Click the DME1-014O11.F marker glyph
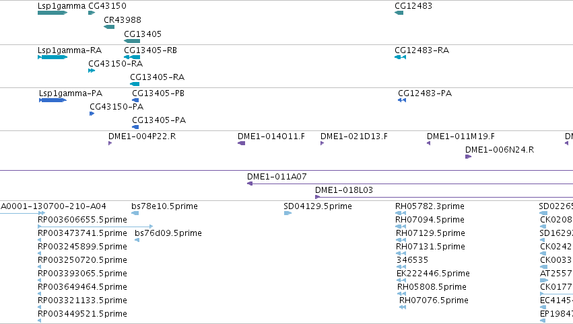 tap(241, 143)
